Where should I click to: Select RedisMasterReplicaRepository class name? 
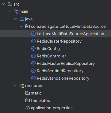[66, 64]
